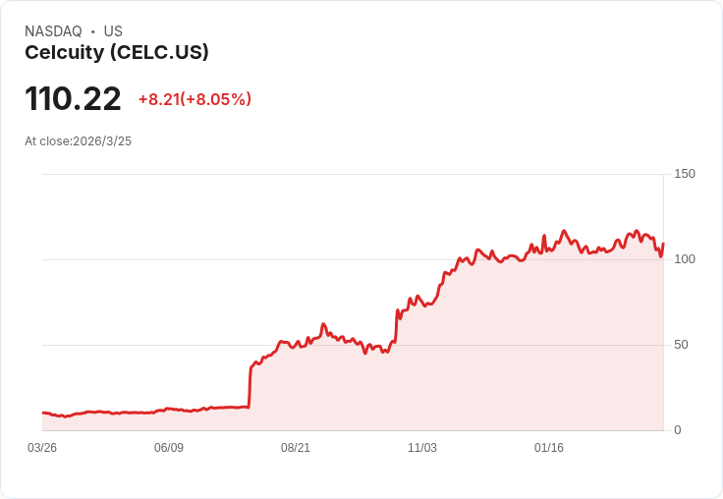Click the US market label

[x=113, y=31]
